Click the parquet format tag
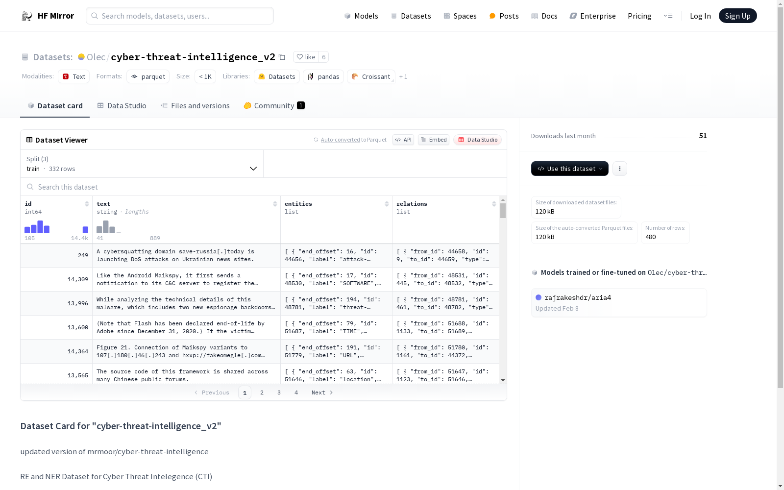784x490 pixels. (x=148, y=76)
